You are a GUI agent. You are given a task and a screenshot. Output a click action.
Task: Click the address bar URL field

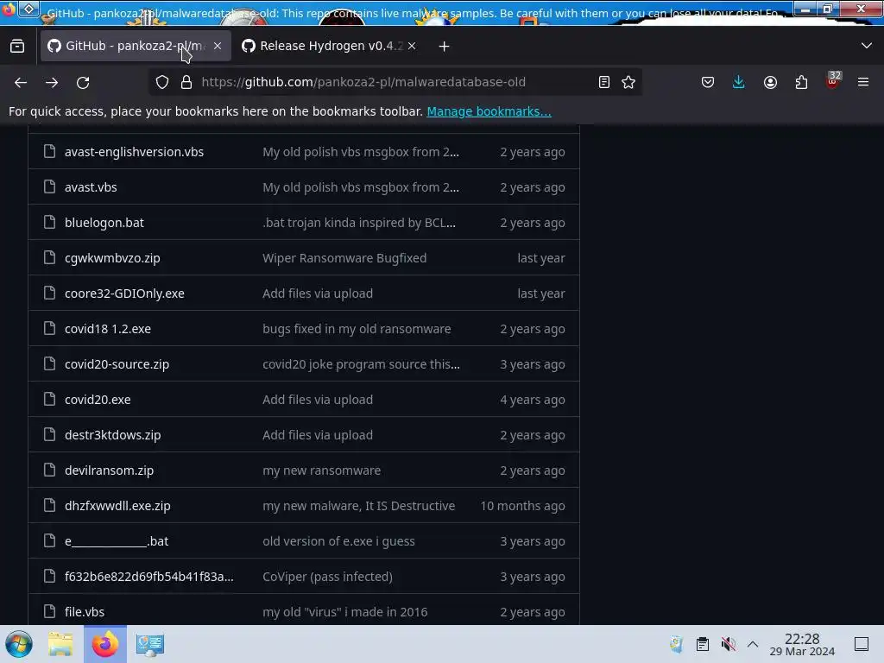(x=395, y=82)
